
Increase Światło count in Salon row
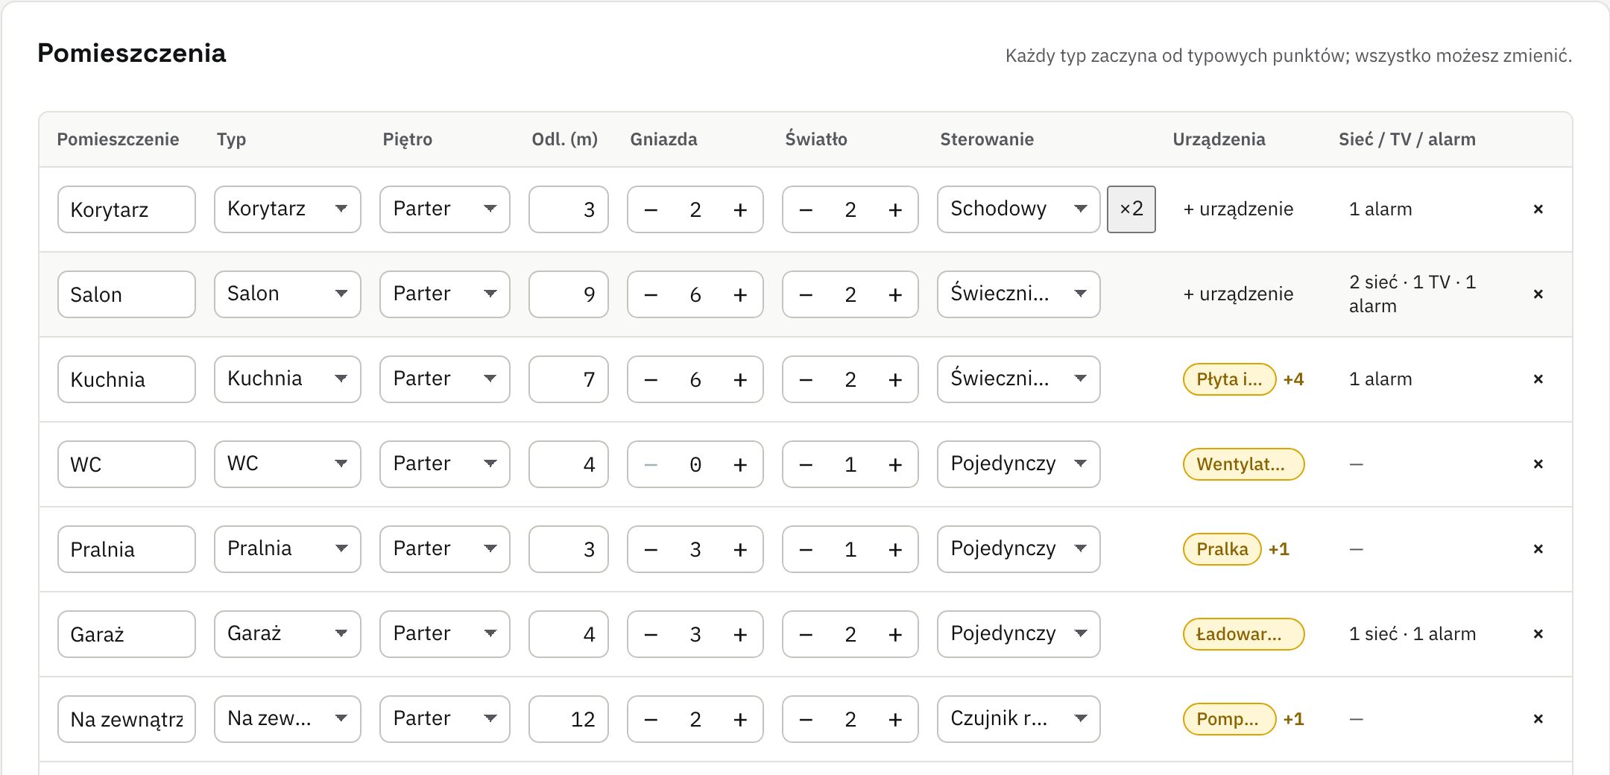[895, 295]
